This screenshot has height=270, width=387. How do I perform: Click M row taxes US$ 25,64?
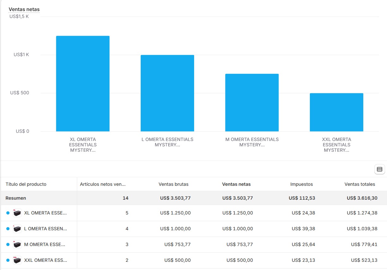tap(304, 244)
